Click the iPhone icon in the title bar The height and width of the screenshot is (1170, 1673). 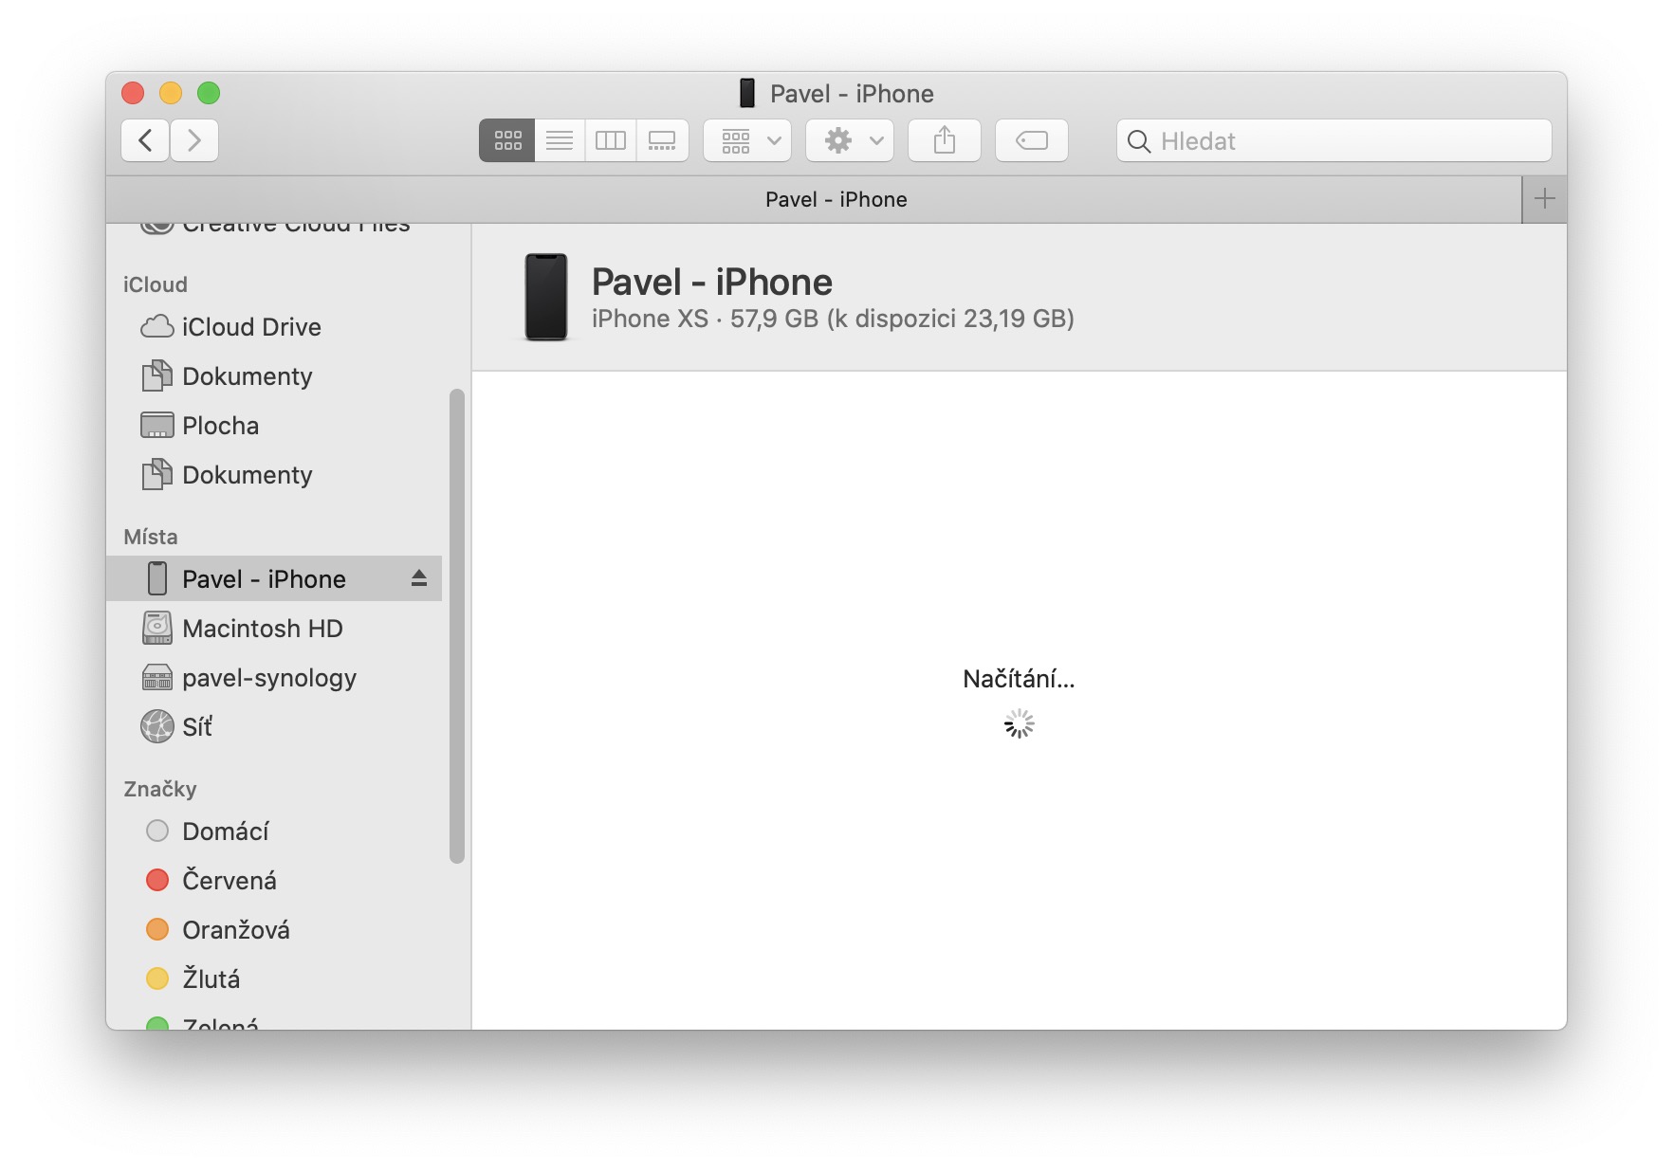(x=747, y=93)
